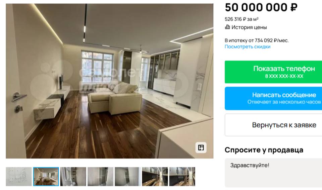
Task: Click the Спросите у продавца heading
Action: pyautogui.click(x=264, y=150)
